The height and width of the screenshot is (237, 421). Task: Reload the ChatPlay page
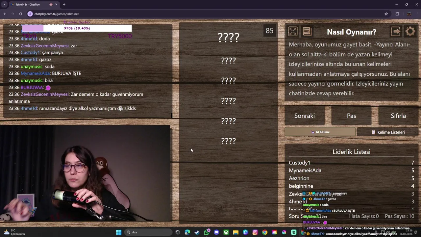click(x=20, y=14)
